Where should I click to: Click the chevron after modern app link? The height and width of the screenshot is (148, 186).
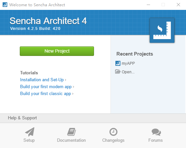point(74,87)
